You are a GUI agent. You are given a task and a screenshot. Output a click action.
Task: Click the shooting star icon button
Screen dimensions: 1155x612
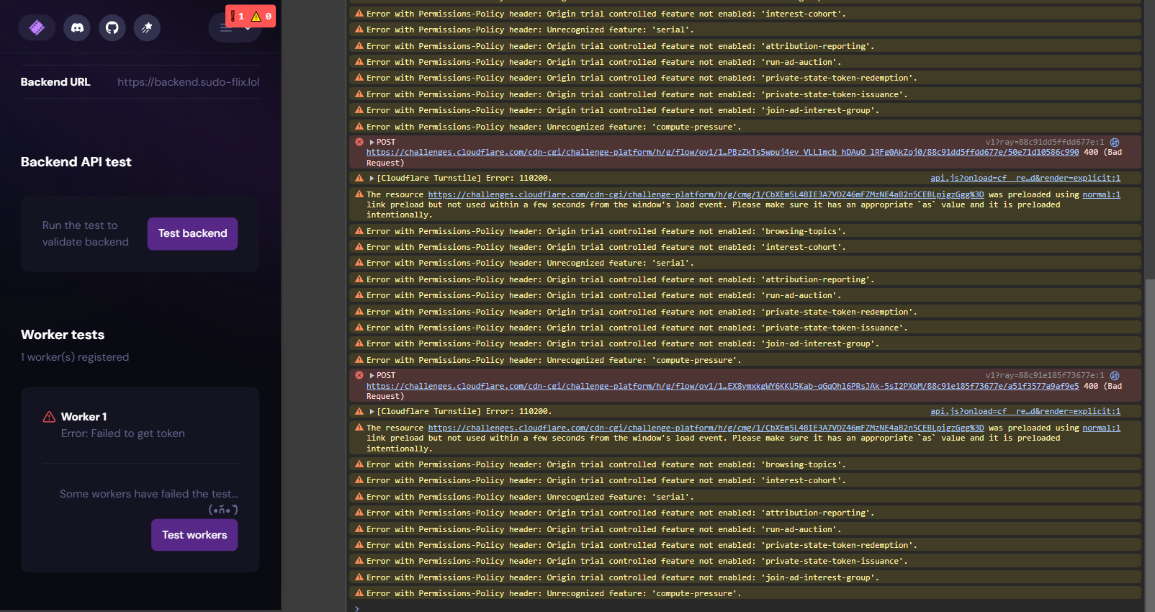147,27
